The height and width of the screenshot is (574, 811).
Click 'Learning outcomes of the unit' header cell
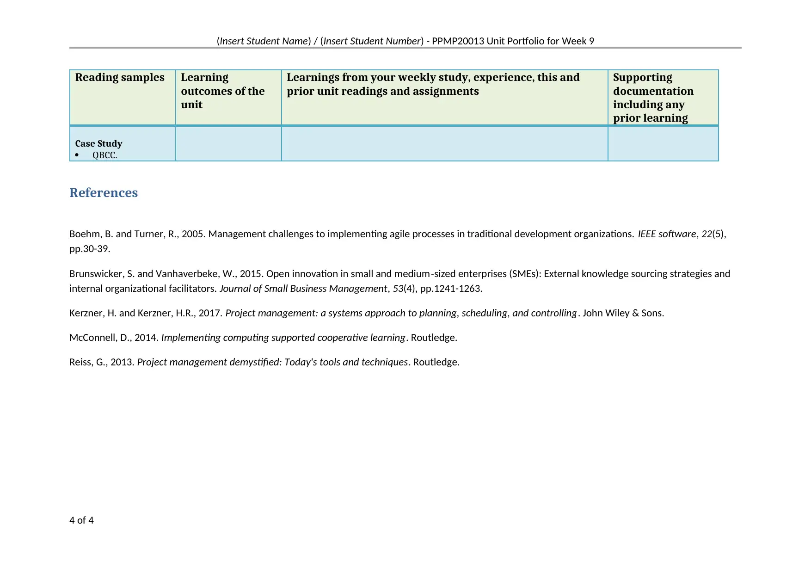(x=228, y=97)
